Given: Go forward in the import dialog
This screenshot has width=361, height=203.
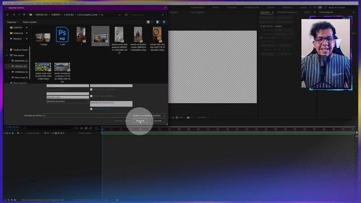Looking at the screenshot, I should tap(14, 15).
